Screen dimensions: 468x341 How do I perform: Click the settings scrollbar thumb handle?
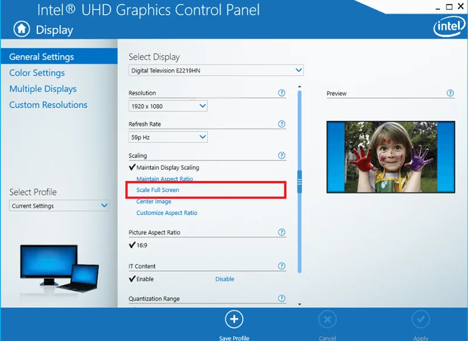[300, 181]
